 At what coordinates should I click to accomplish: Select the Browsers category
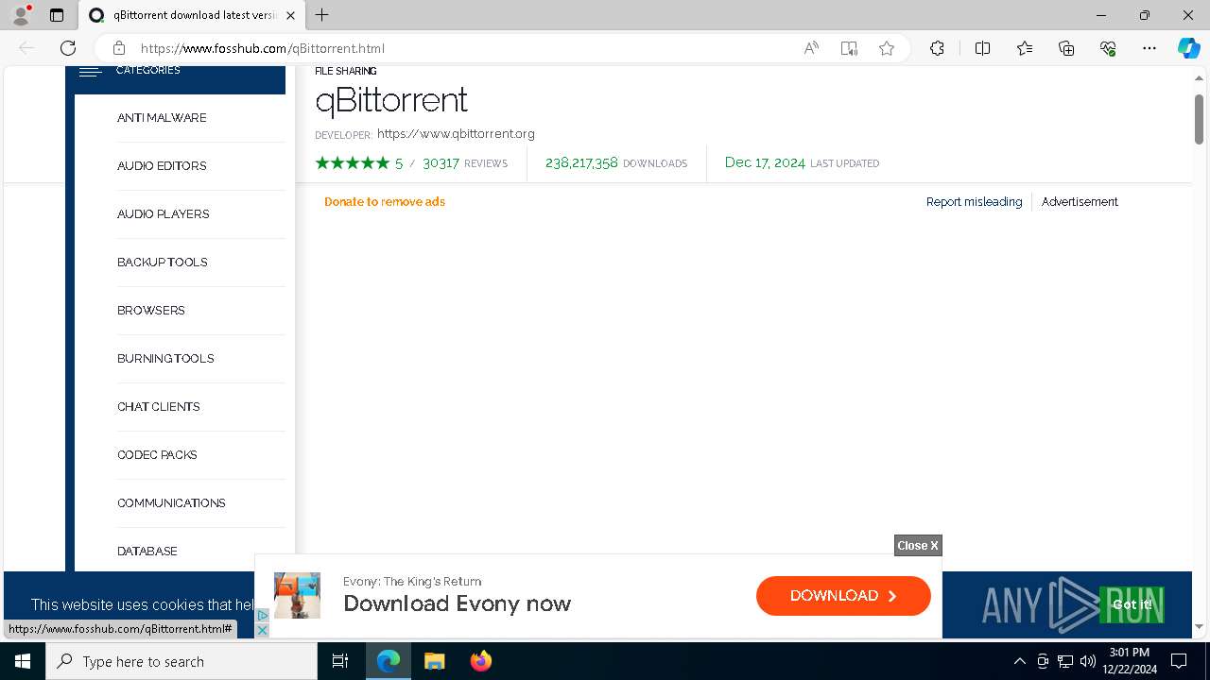151,311
